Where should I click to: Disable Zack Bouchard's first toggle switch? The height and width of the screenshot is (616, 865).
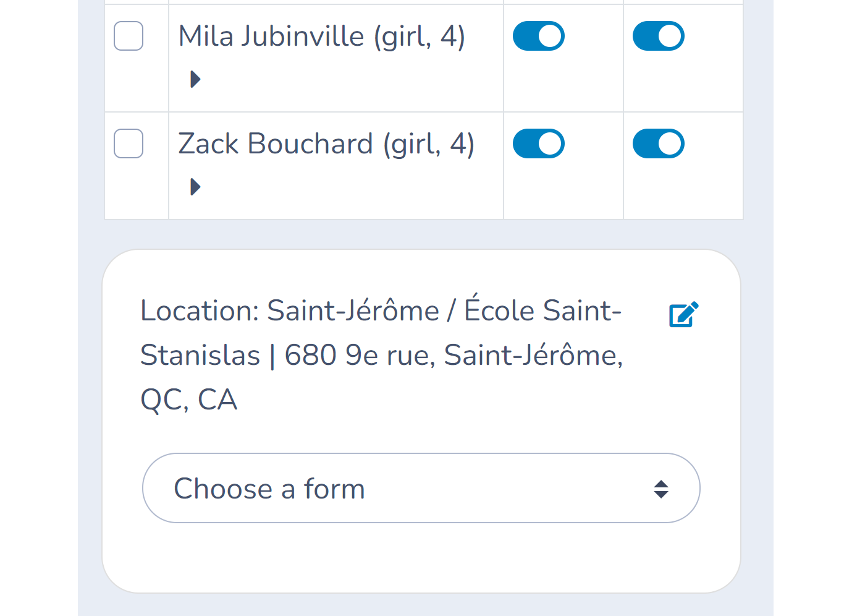point(539,143)
